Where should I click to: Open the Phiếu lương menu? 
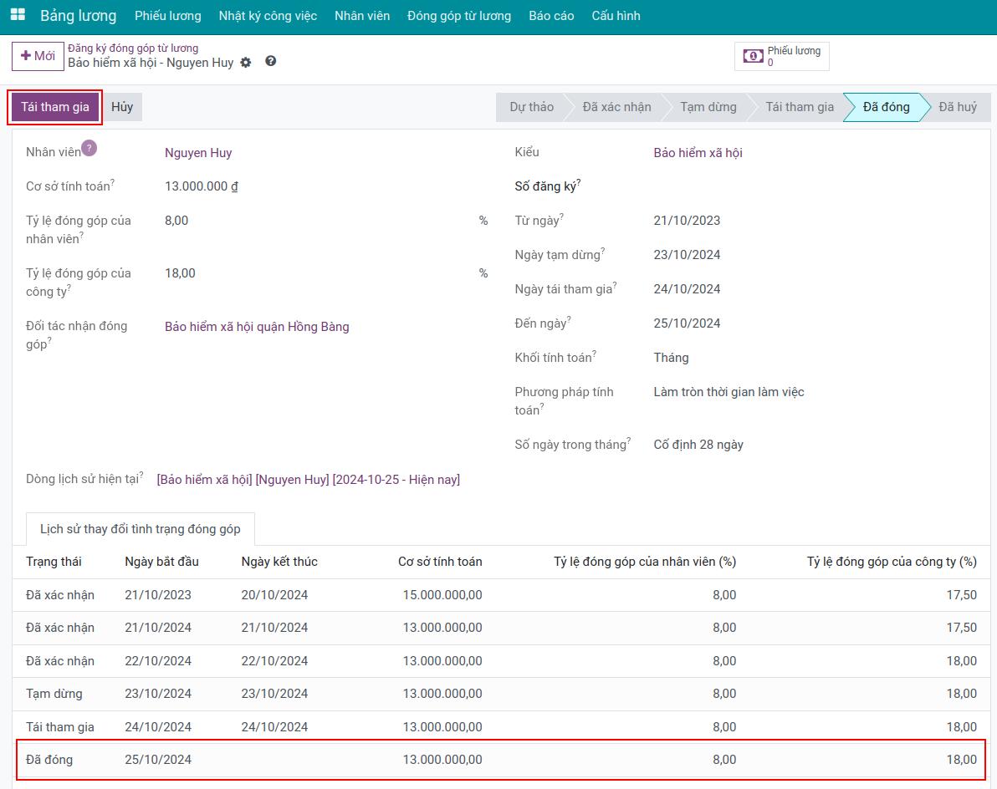pyautogui.click(x=167, y=16)
